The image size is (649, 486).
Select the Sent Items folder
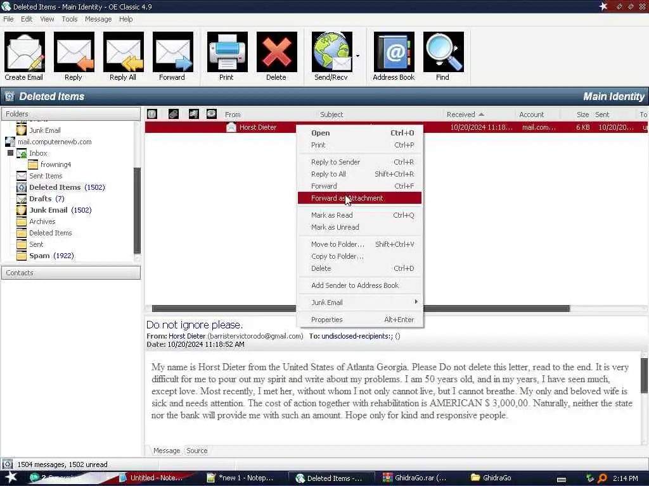tap(46, 176)
